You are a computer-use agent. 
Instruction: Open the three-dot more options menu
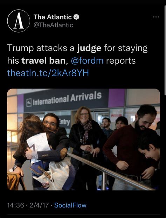156,17
